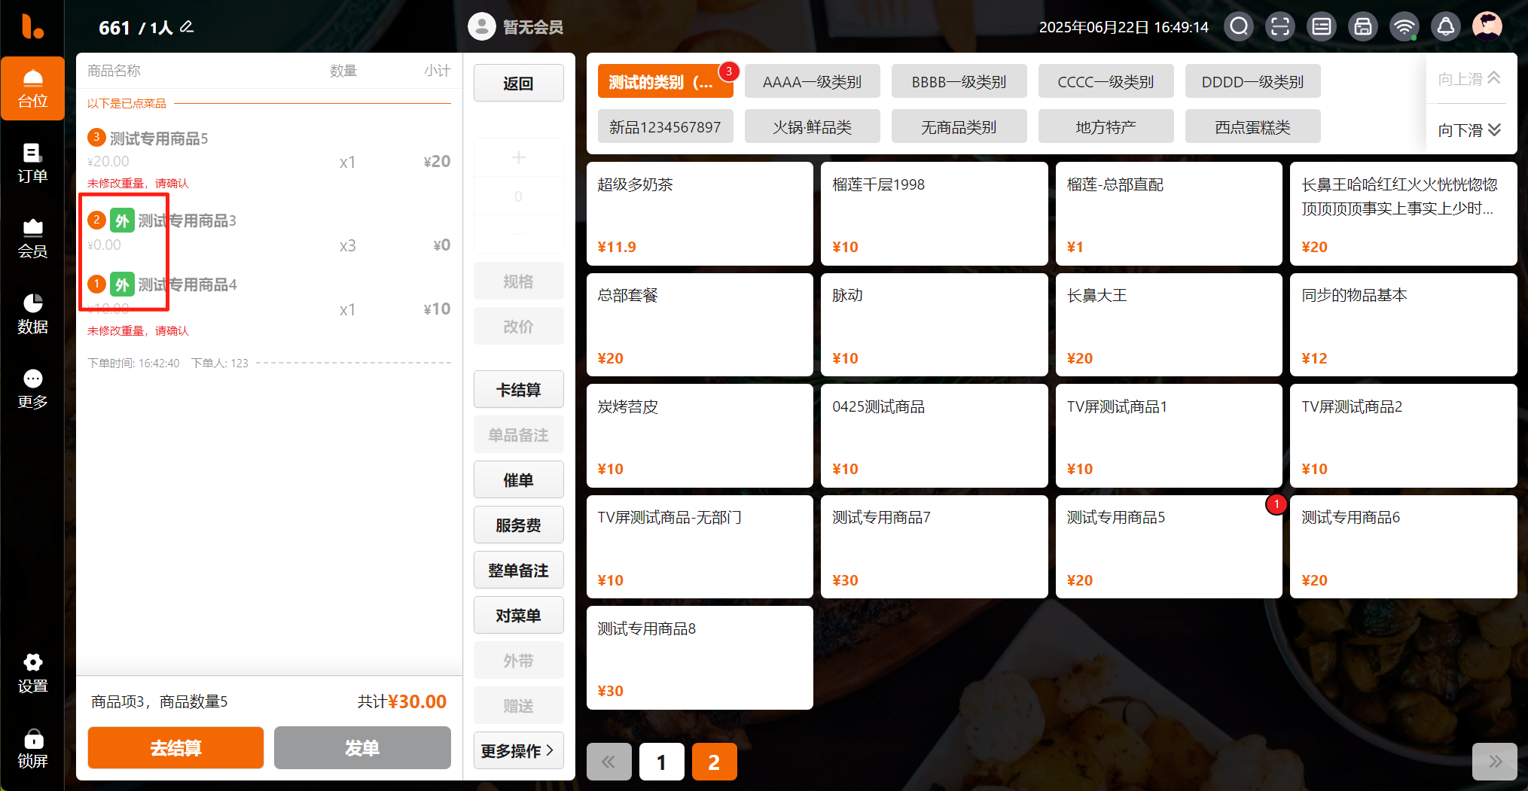
Task: Click 暂无会员 member label
Action: [x=533, y=27]
